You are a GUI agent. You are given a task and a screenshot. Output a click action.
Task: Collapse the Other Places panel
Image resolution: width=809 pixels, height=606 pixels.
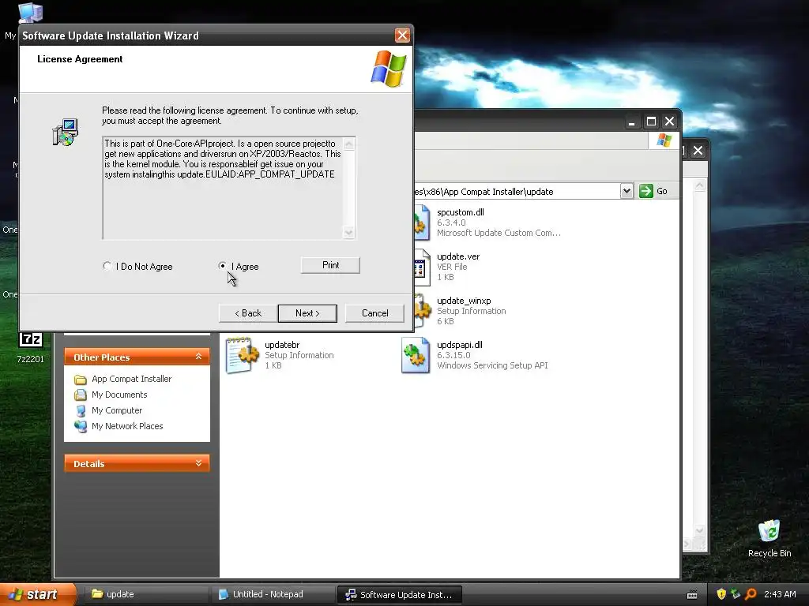[198, 357]
